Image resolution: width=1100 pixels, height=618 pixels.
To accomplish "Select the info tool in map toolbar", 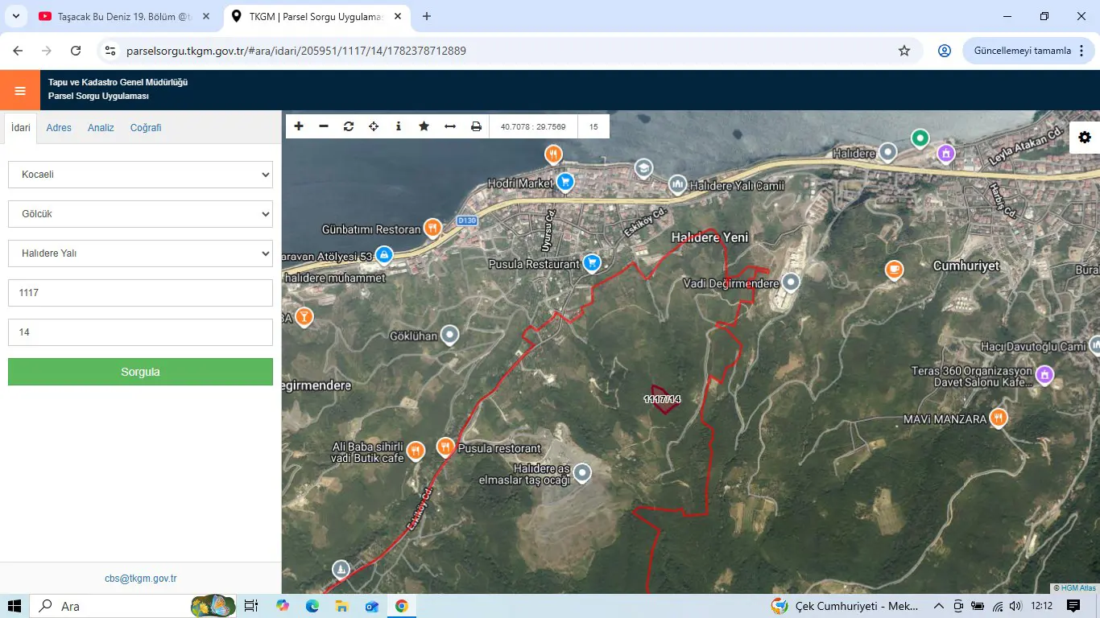I will point(399,126).
